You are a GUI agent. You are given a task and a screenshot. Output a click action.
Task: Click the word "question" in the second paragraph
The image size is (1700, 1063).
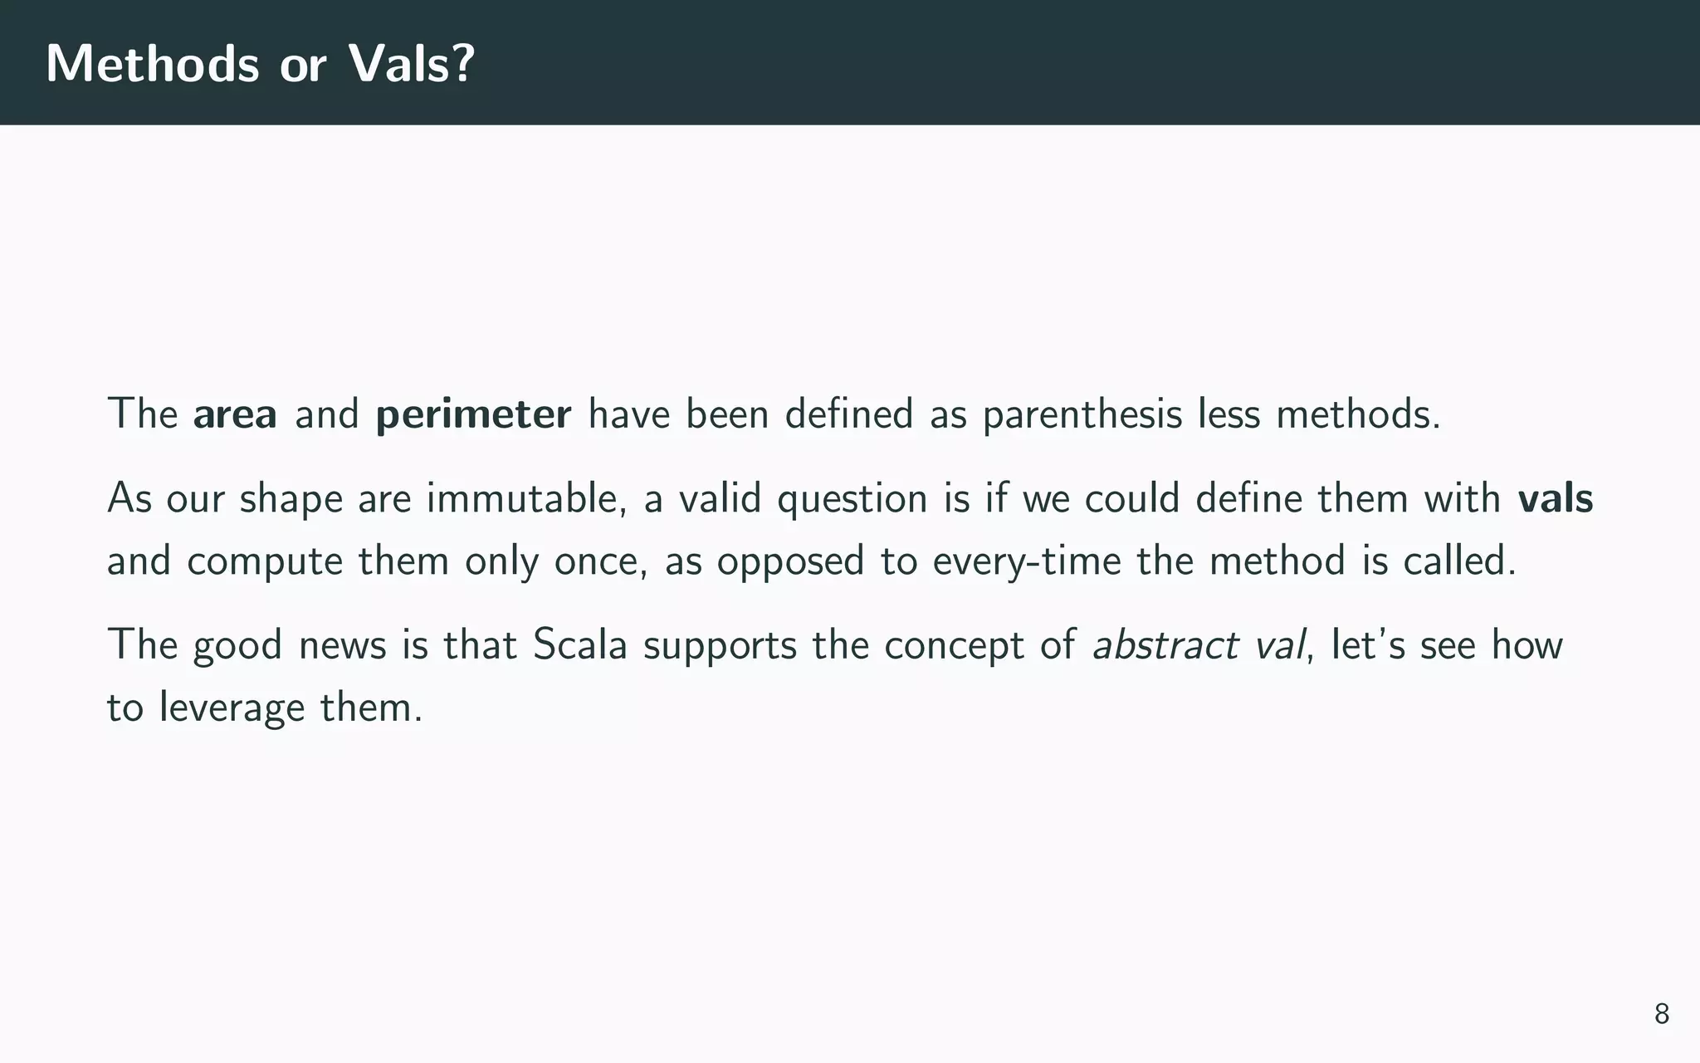(x=852, y=500)
